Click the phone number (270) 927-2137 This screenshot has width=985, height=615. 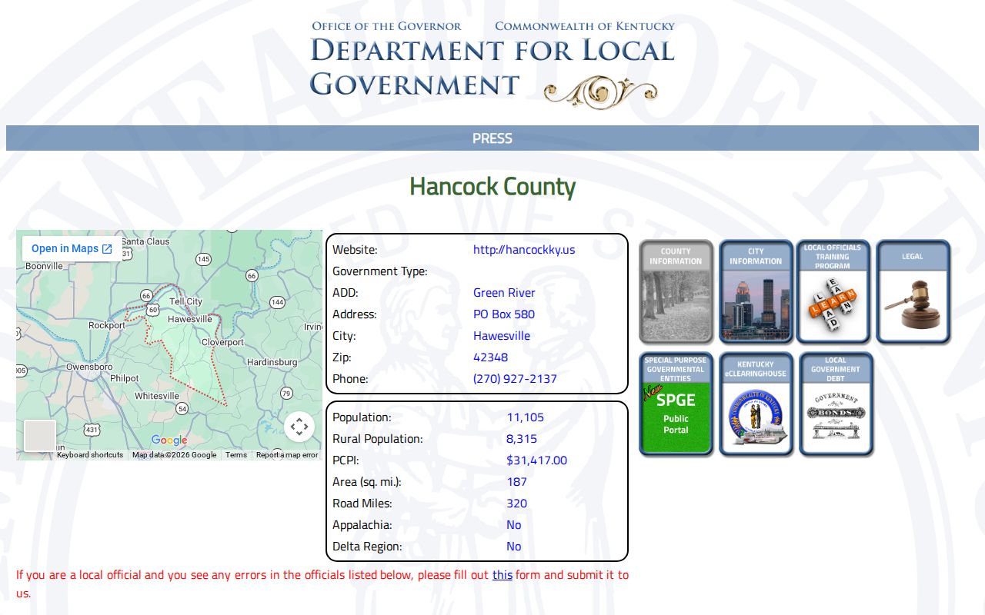[x=515, y=379]
